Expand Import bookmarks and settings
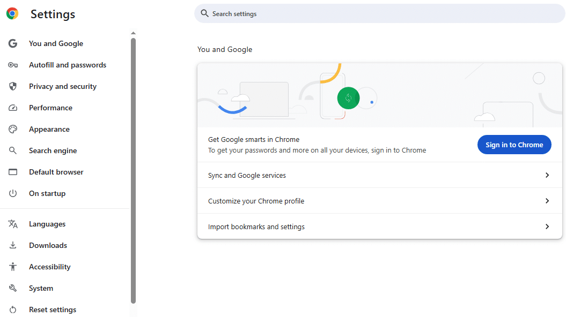The image size is (566, 317). 379,226
